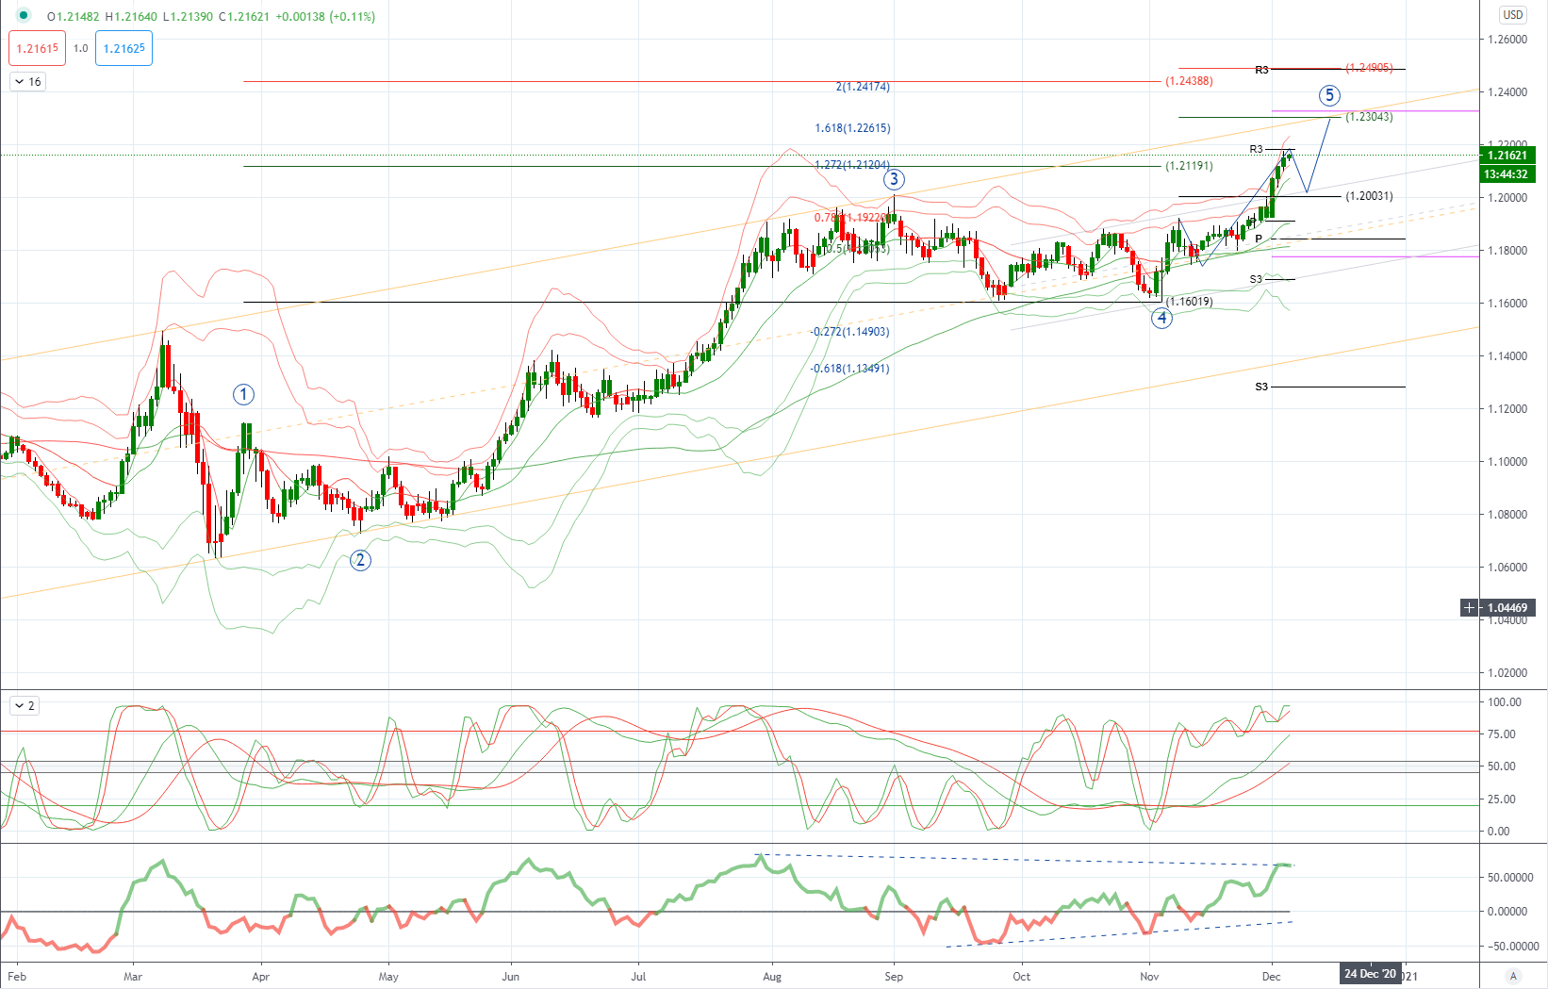Screen dimensions: 1548x989
Task: Click the 24 Dec '20 date label
Action: point(1370,974)
